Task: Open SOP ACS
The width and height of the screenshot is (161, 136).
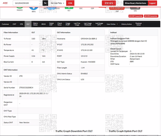Action: [109, 3]
